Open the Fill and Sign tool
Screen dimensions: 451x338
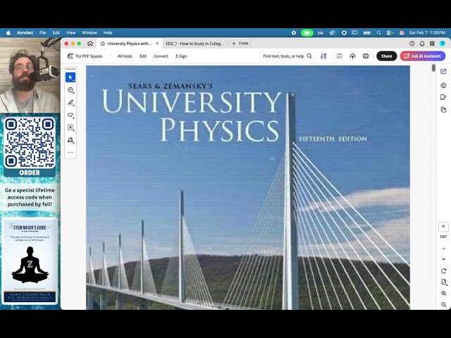[x=70, y=140]
